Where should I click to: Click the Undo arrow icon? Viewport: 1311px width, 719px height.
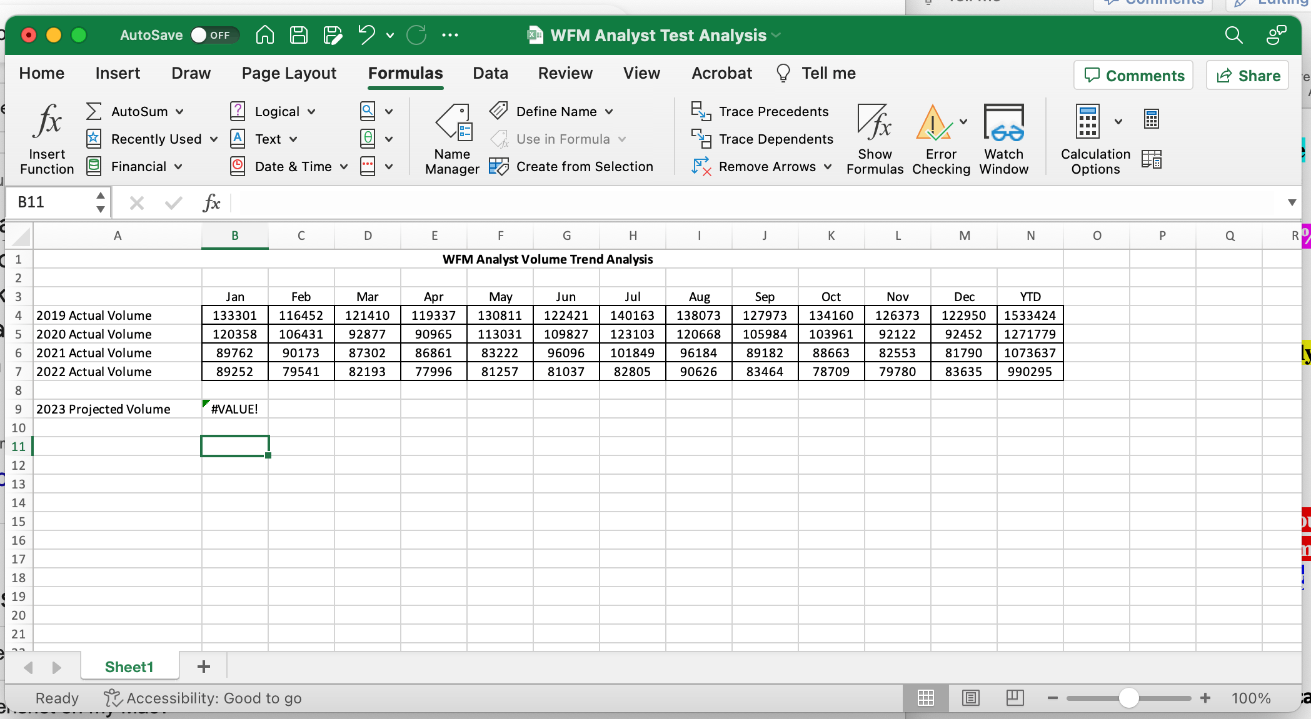pos(367,35)
